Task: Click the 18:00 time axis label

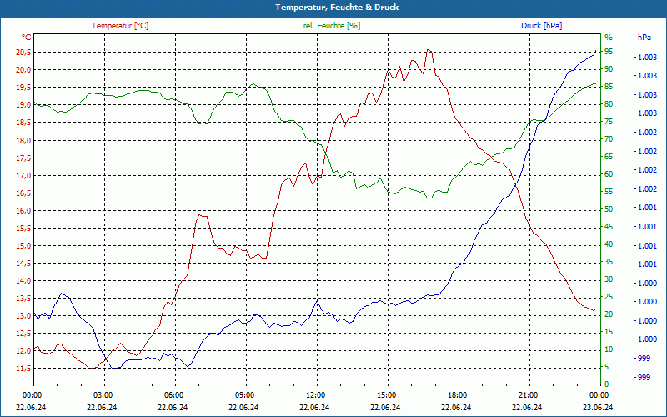Action: pyautogui.click(x=456, y=394)
